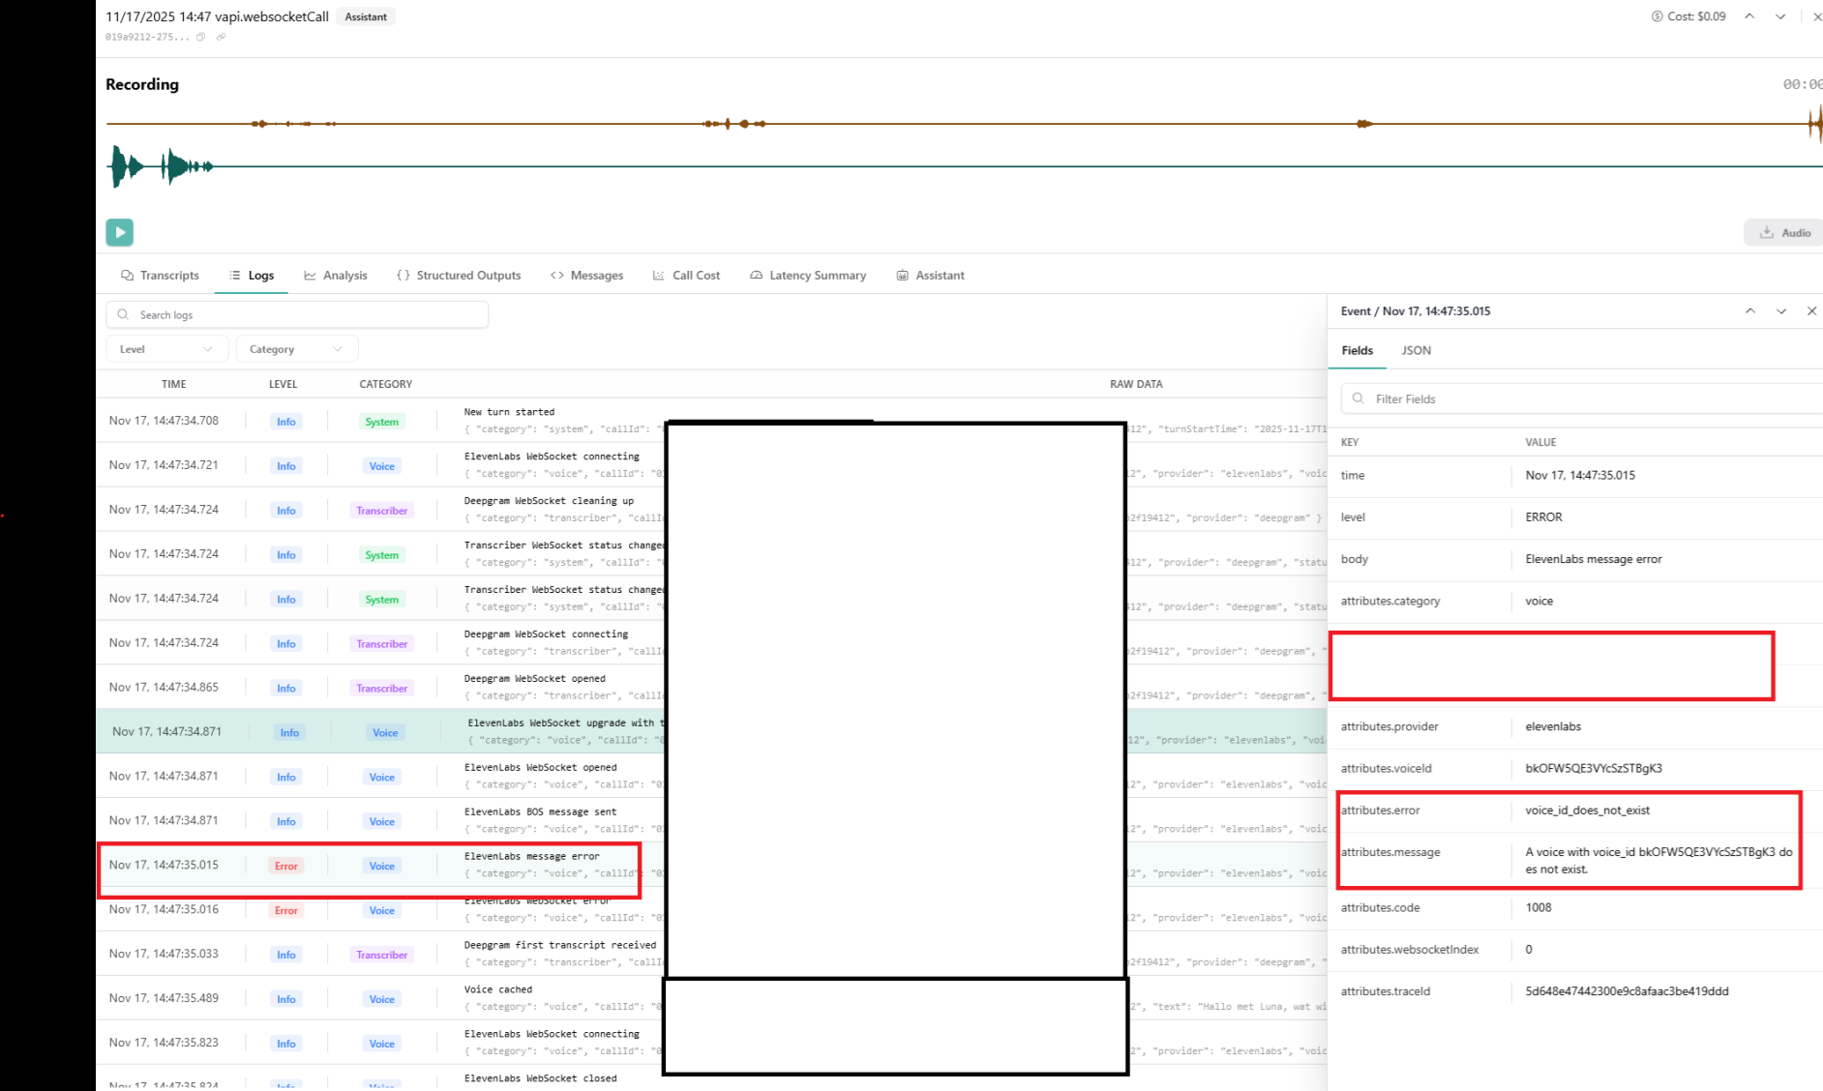The height and width of the screenshot is (1091, 1823).
Task: Expand the Category filter dropdown
Action: 297,349
